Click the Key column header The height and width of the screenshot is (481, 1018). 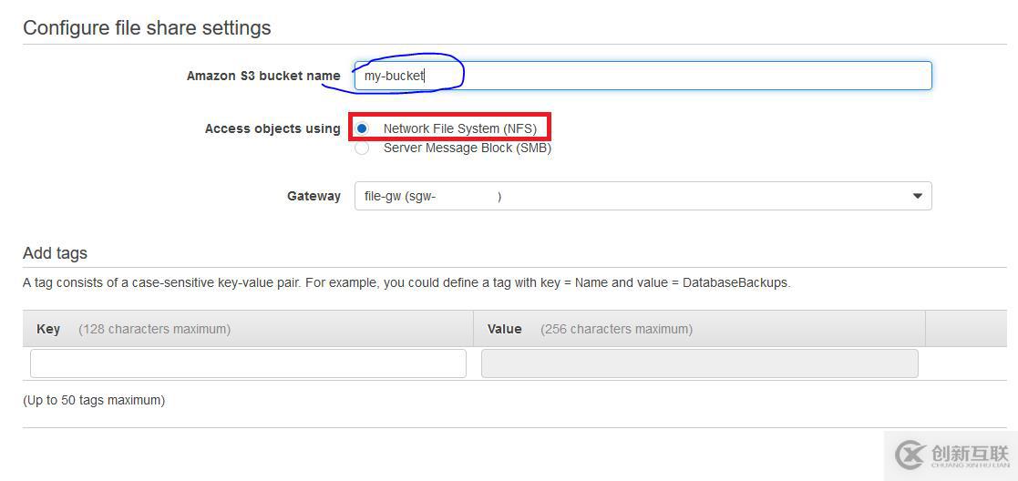pyautogui.click(x=248, y=329)
